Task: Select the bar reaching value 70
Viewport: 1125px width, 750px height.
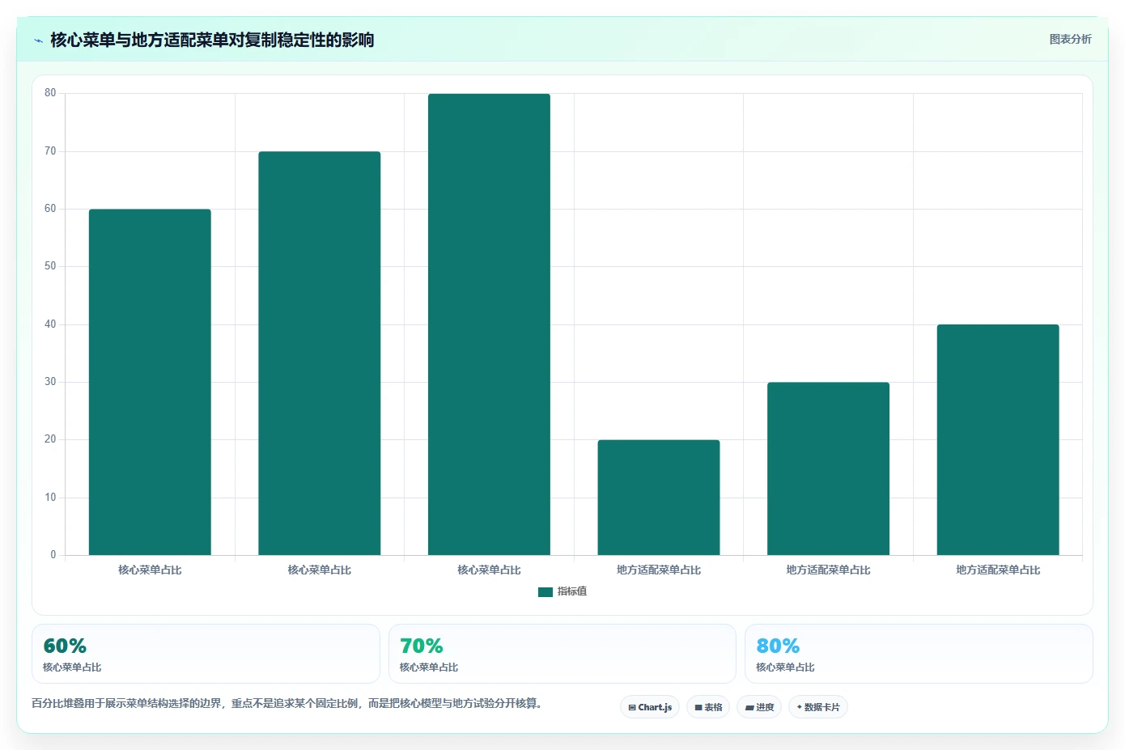Action: click(320, 353)
